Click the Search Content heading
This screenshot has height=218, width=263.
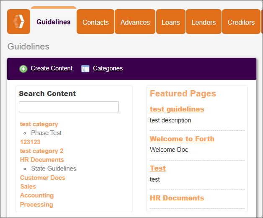(47, 93)
